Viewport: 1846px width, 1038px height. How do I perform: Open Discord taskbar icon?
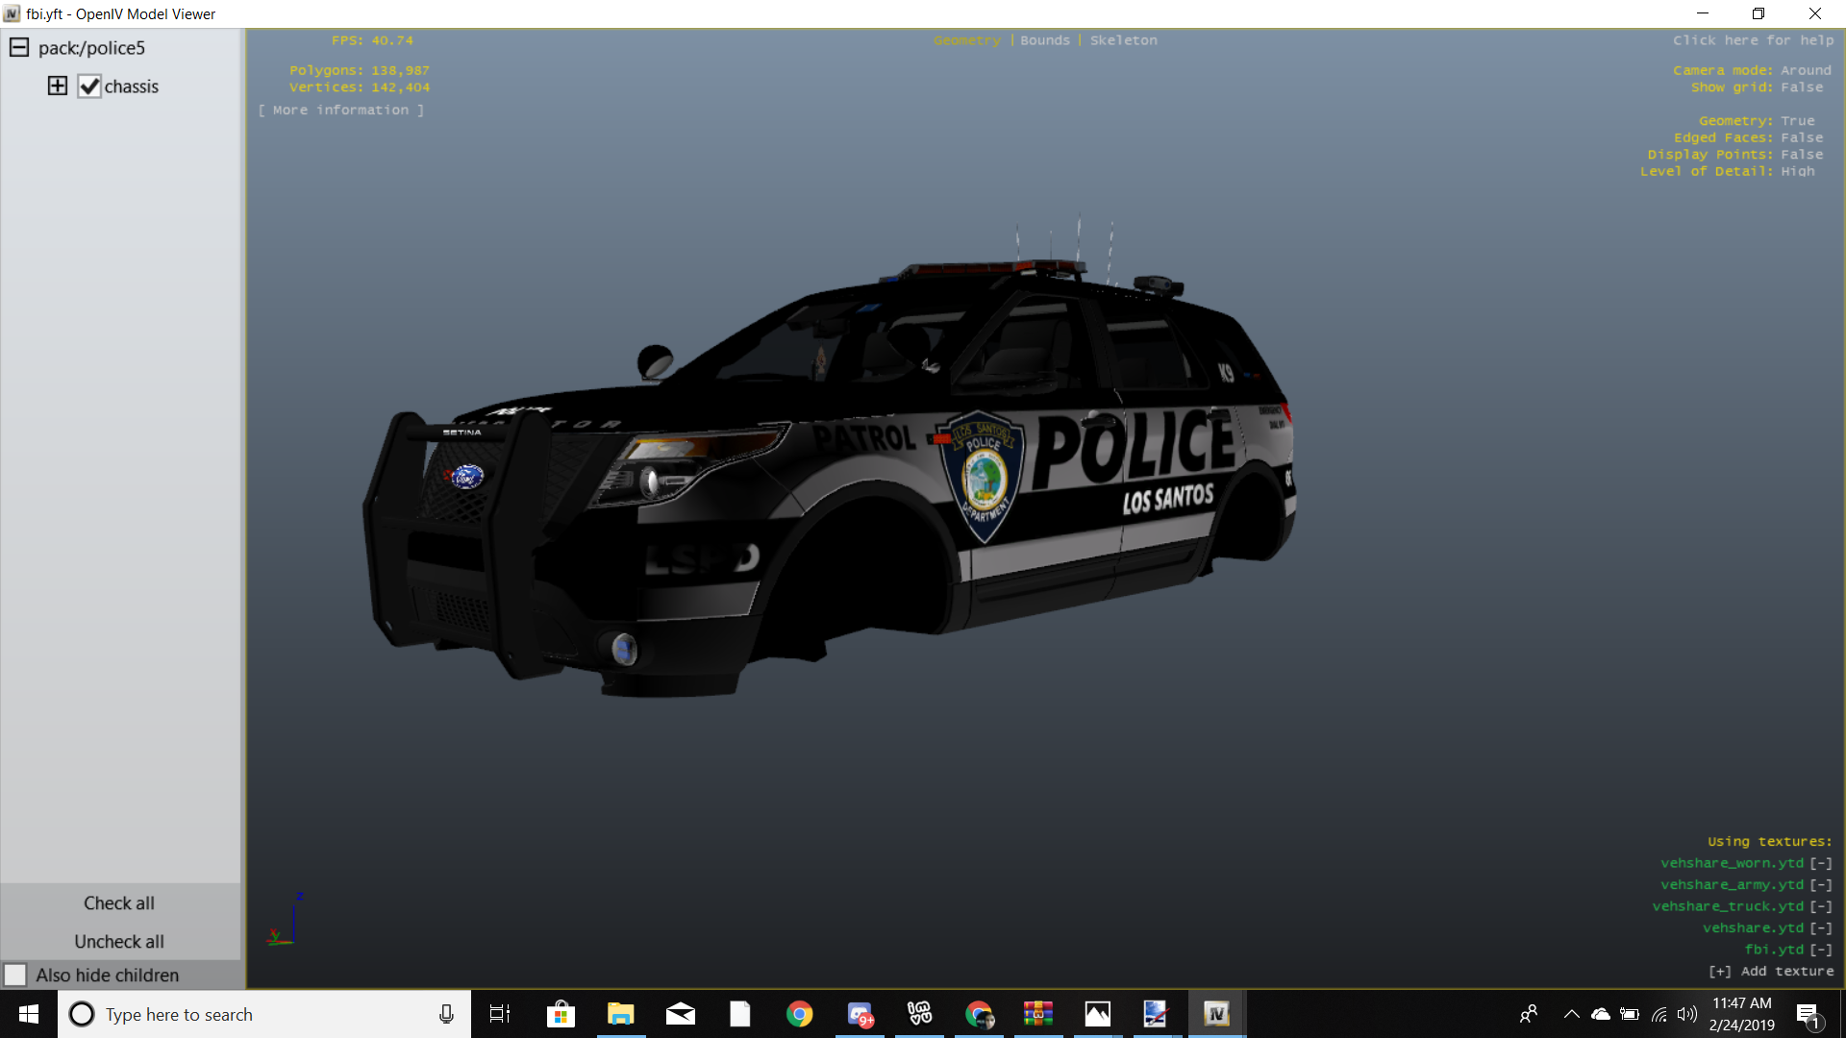pos(860,1014)
